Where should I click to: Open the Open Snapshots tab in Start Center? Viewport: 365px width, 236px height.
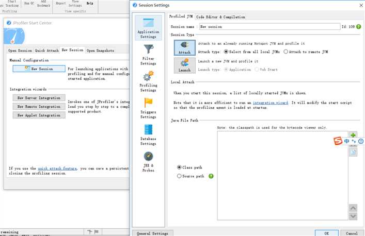click(x=100, y=50)
